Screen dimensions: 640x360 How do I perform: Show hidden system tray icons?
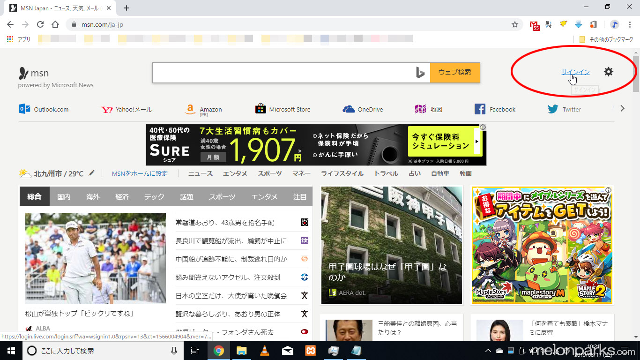pos(488,351)
